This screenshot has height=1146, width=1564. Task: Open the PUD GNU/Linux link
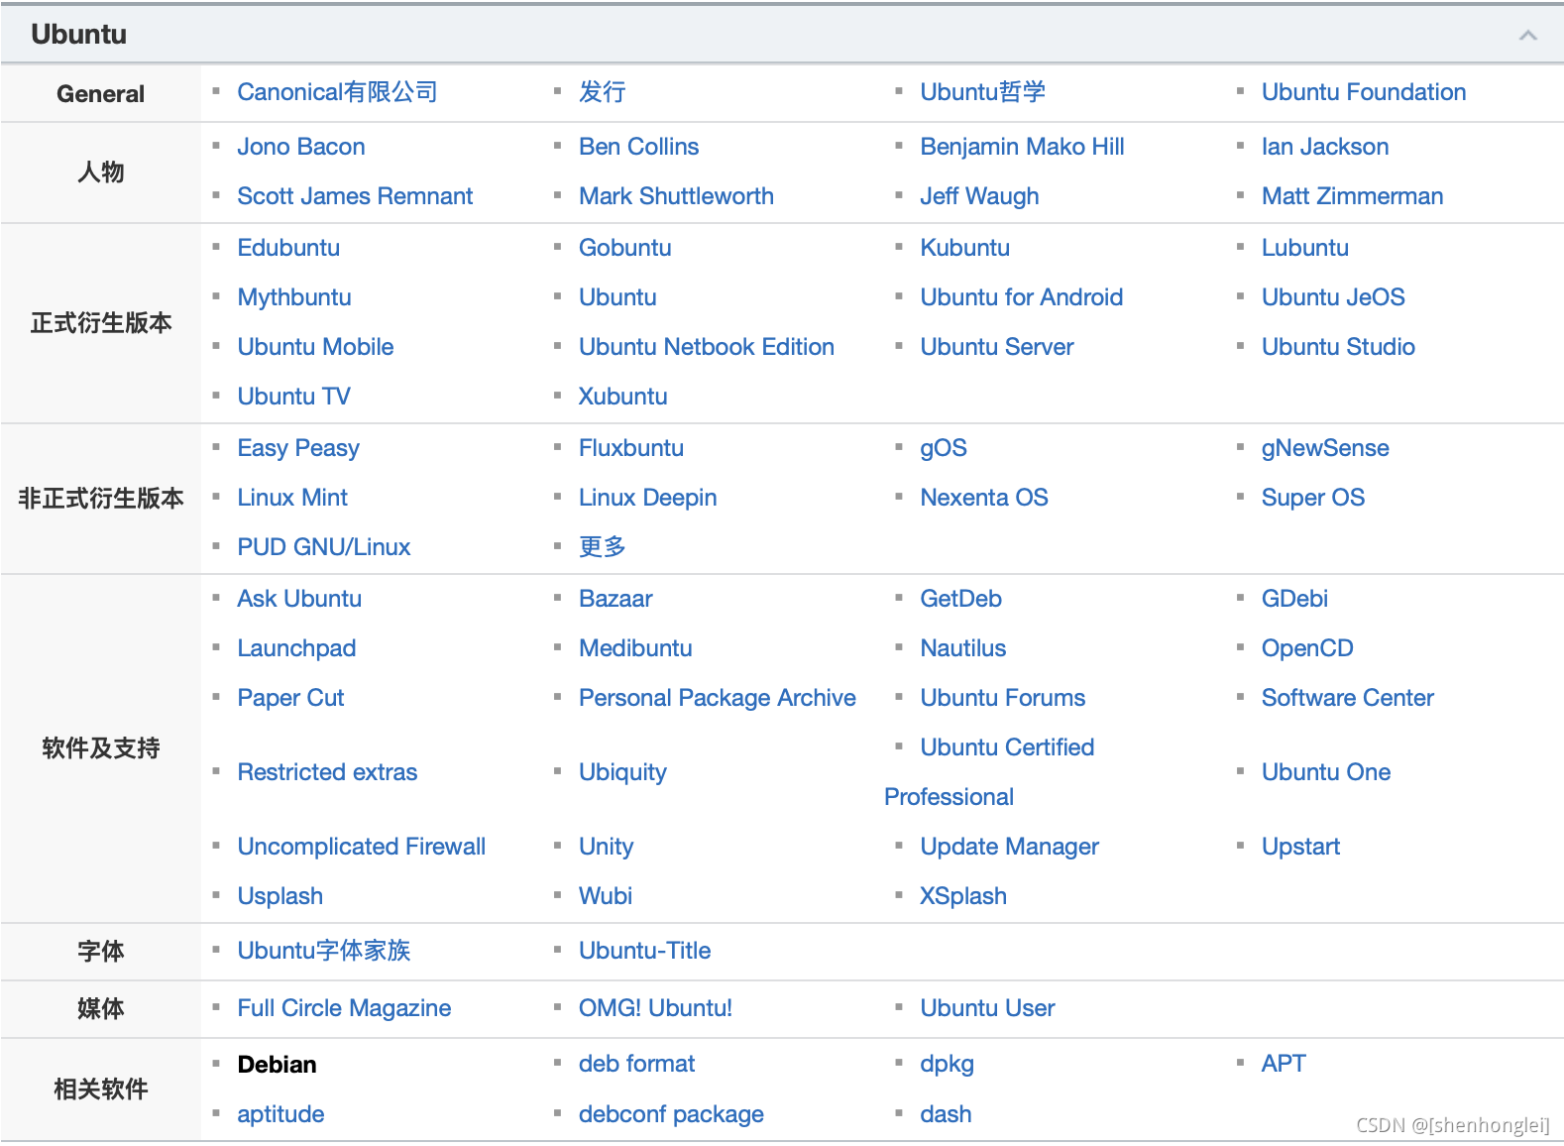(x=324, y=547)
